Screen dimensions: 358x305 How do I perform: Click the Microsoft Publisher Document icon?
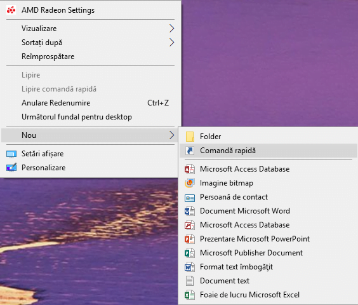(x=190, y=253)
